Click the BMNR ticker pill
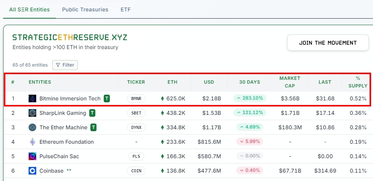 [136, 98]
